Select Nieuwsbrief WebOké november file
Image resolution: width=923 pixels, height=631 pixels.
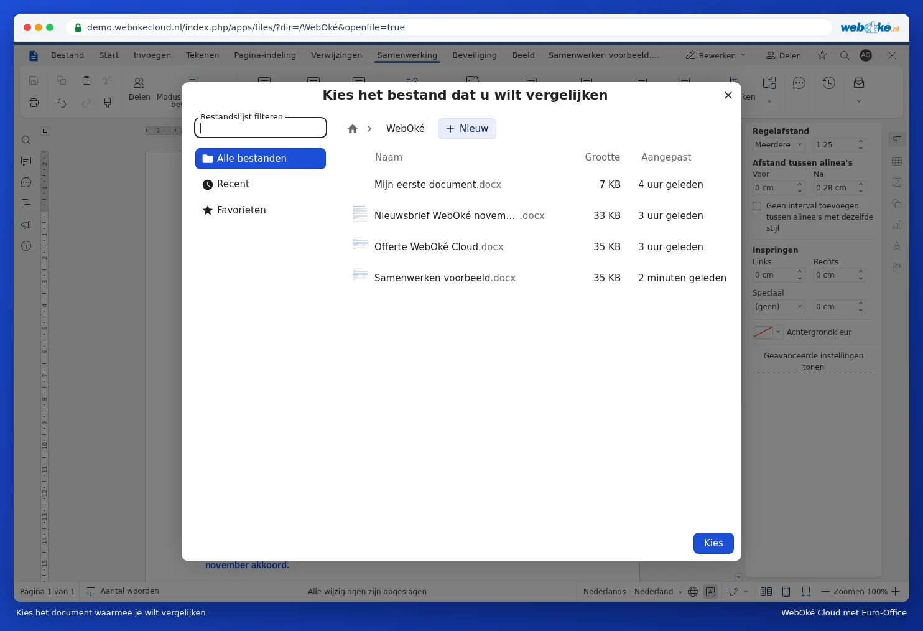[539, 216]
